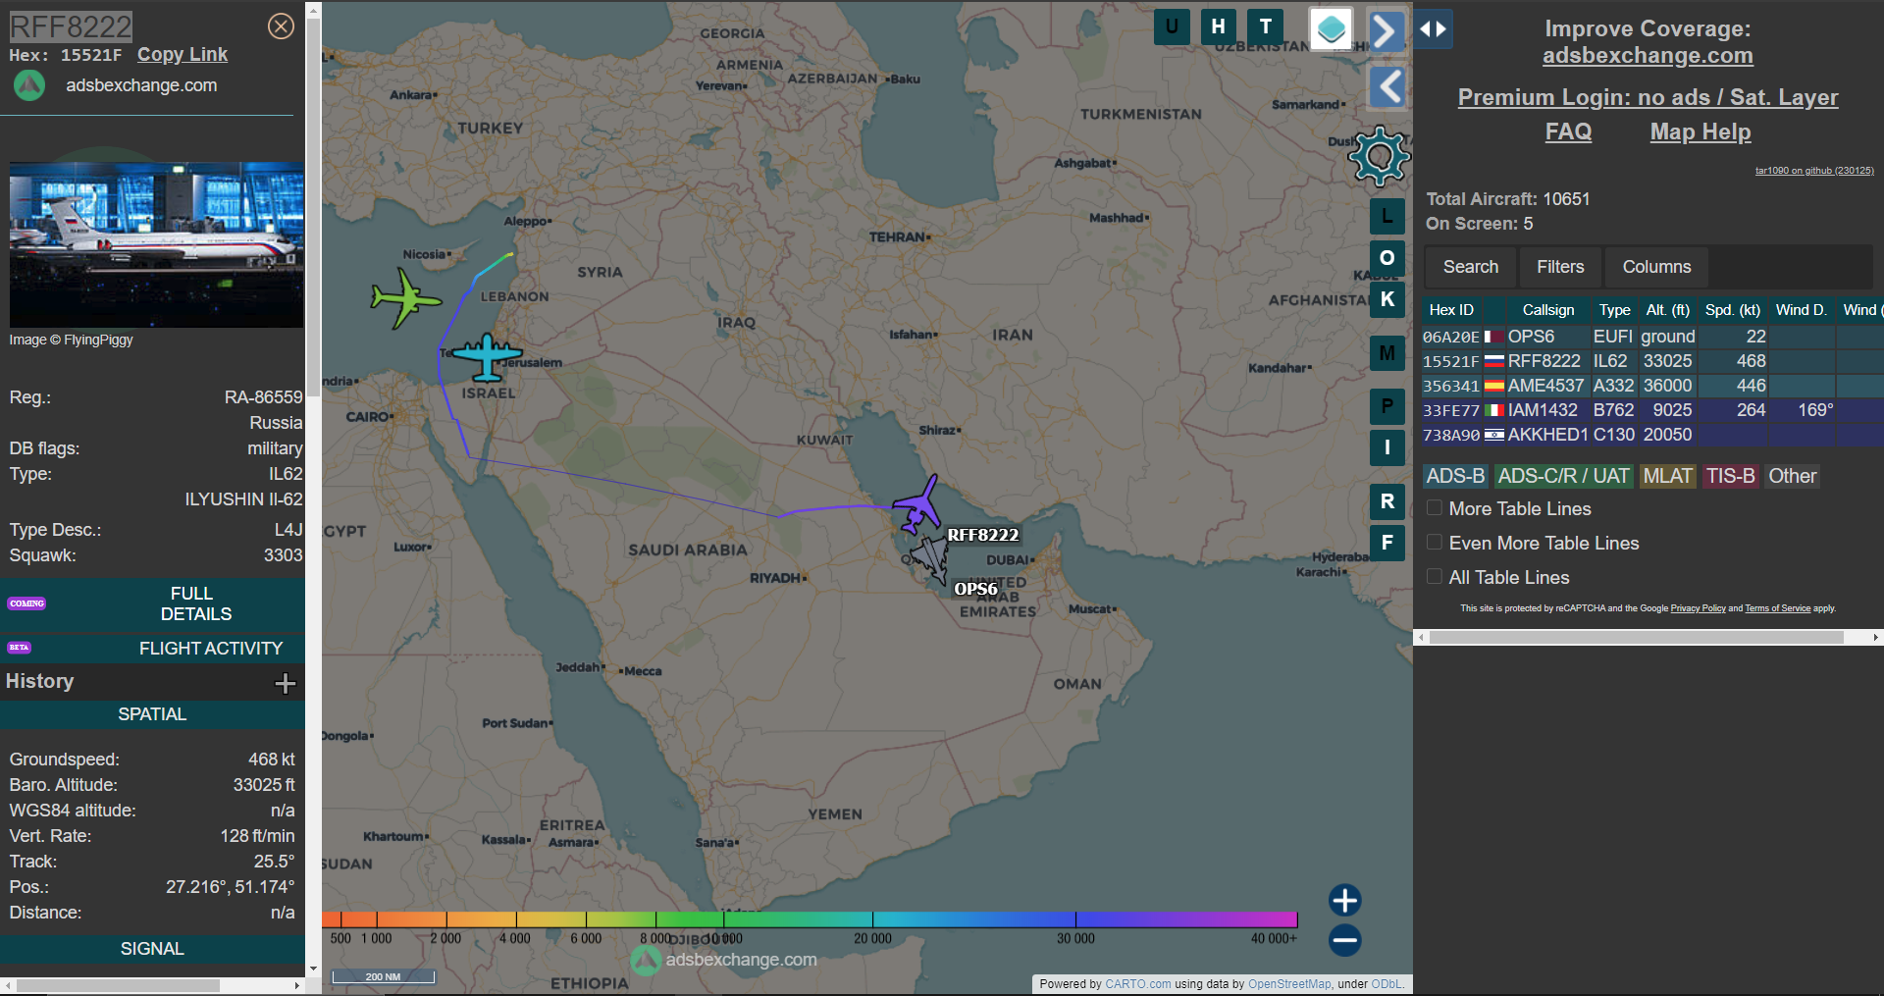The image size is (1884, 996).
Task: Select the IAM1432 table row
Action: (1652, 410)
